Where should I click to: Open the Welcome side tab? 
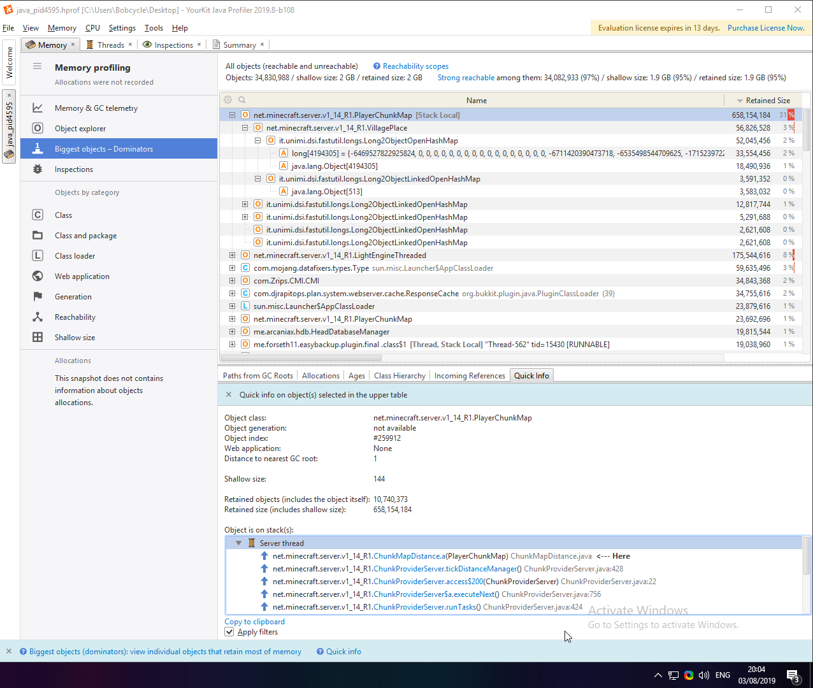click(9, 62)
